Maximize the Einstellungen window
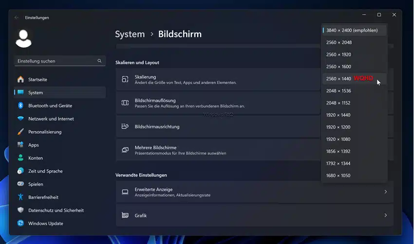The width and height of the screenshot is (414, 244). [379, 15]
